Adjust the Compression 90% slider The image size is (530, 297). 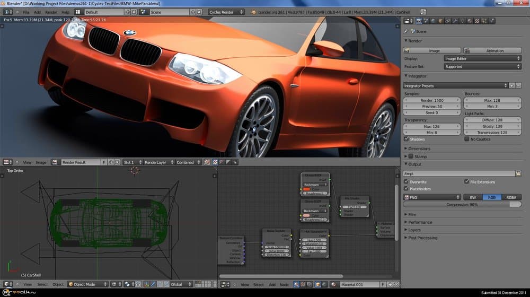click(462, 204)
